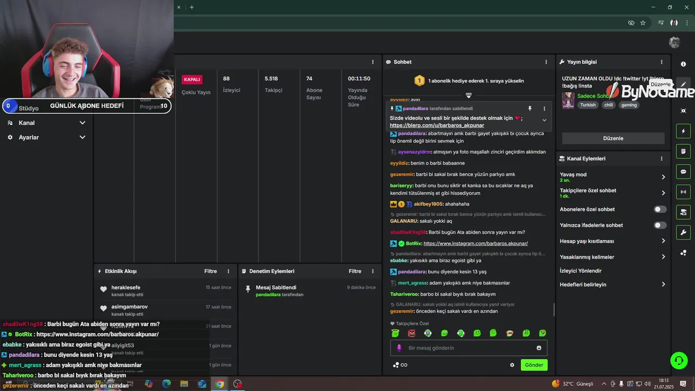Open the blerp.com link in pinned message
695x391 pixels.
pyautogui.click(x=437, y=125)
